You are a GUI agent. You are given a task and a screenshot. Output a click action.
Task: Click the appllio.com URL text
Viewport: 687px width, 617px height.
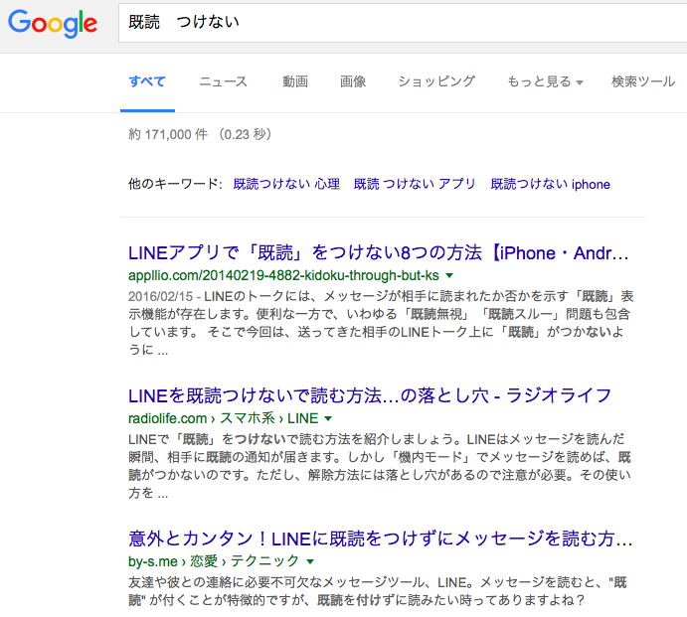pos(283,275)
